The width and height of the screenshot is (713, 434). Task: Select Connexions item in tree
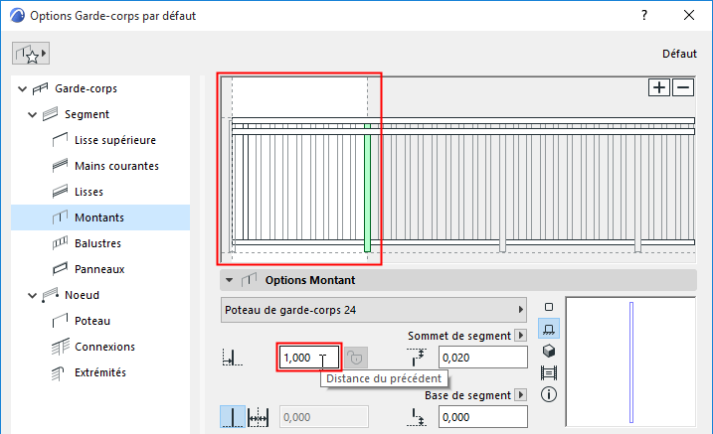click(x=105, y=347)
